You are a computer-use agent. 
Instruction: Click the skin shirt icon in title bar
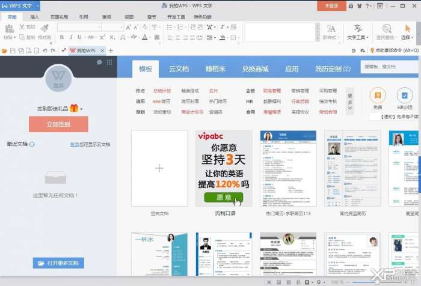pyautogui.click(x=359, y=5)
